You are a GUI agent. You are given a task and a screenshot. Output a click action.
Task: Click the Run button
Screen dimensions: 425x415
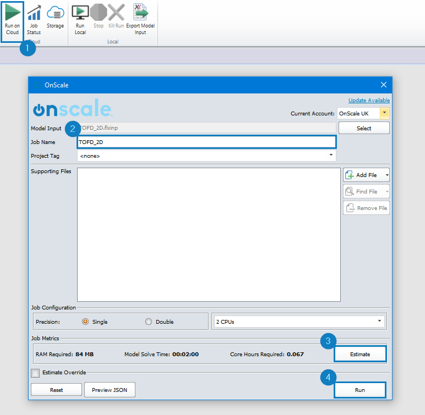[x=359, y=390]
